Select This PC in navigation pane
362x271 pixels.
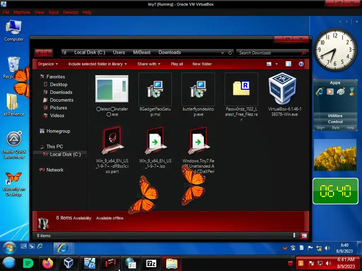coord(54,146)
